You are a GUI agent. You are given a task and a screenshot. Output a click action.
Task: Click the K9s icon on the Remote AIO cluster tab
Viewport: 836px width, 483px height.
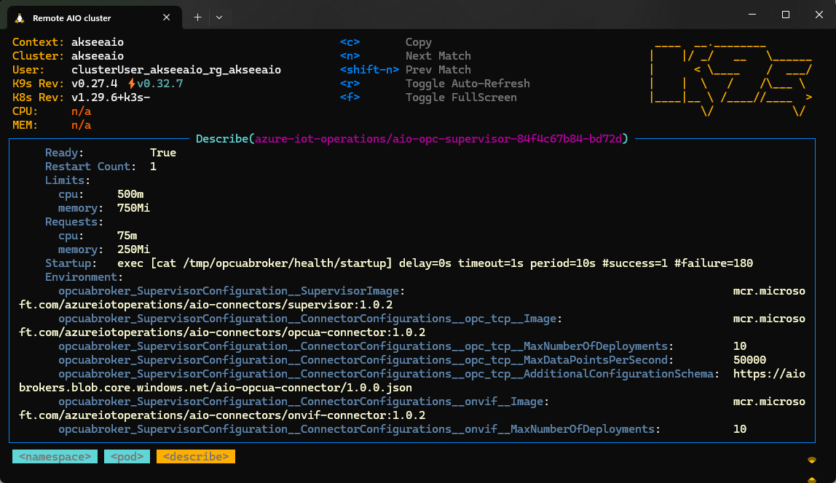19,17
